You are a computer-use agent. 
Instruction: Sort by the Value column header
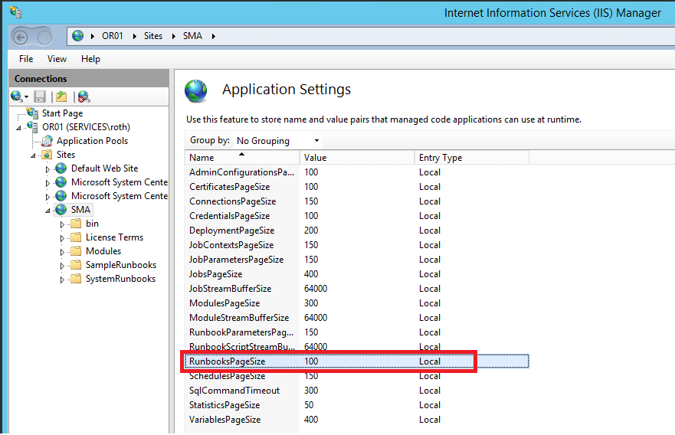point(357,158)
